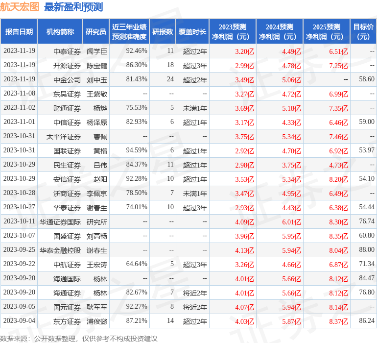
Task: Click researcher name 杨泽原
Action: pyautogui.click(x=96, y=122)
